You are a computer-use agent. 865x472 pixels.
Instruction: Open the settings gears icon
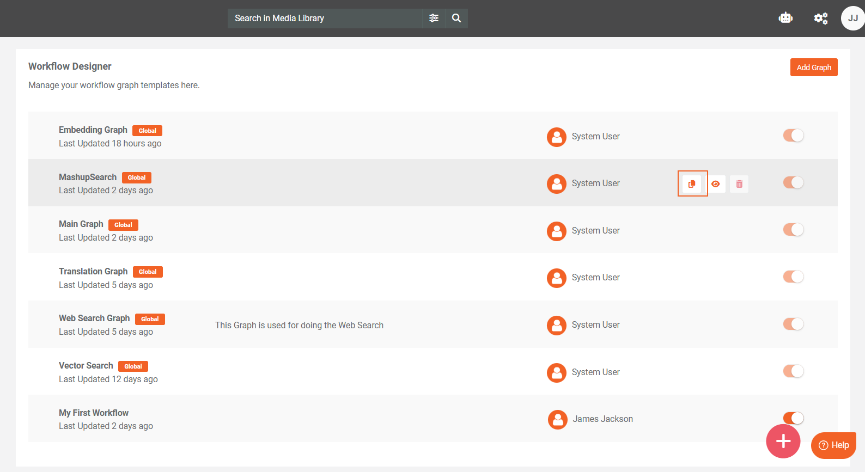coord(820,19)
